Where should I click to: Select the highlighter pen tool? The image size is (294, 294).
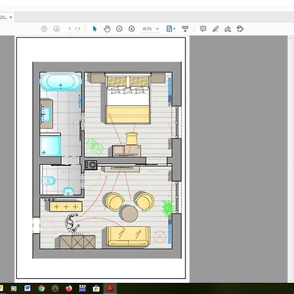pos(216,29)
